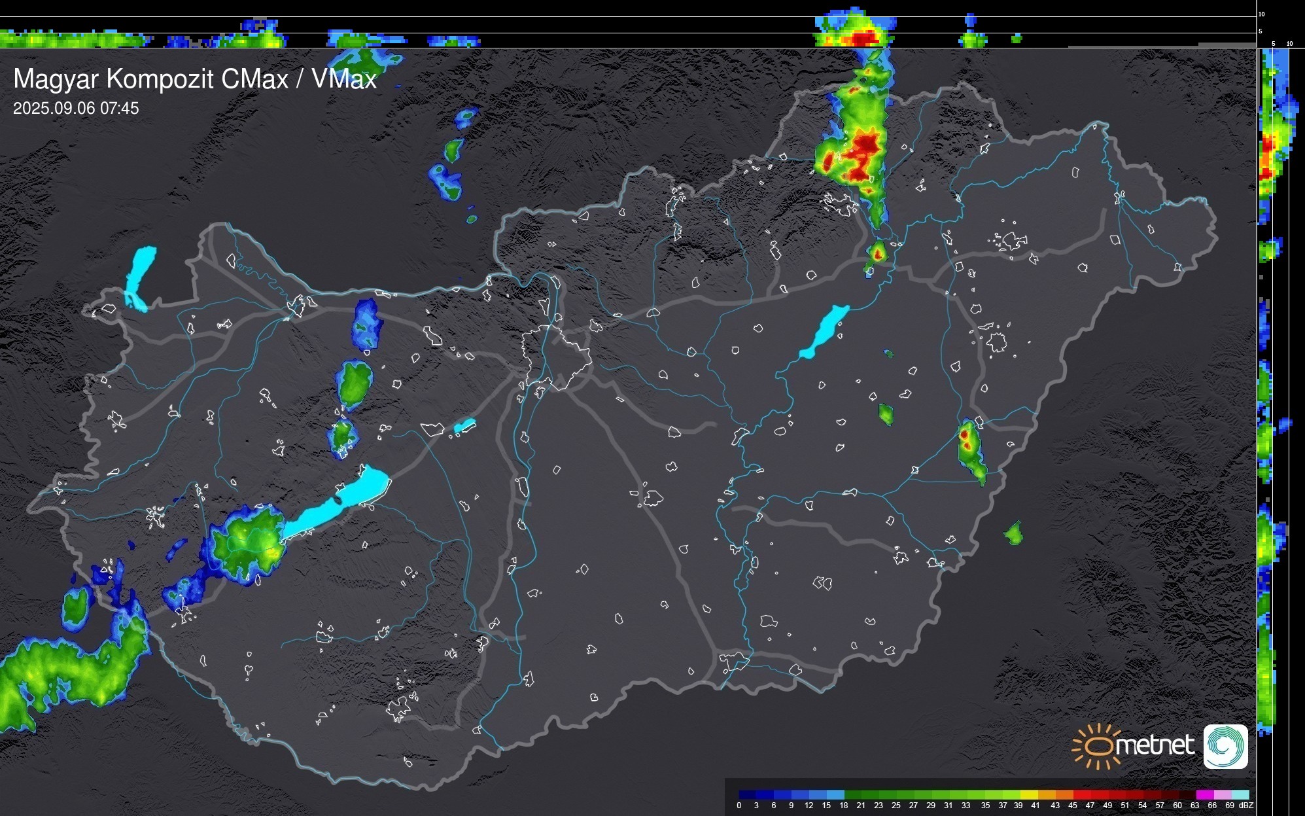
Task: Click the Magyar Kompozit CMax / VMax title
Action: click(195, 79)
